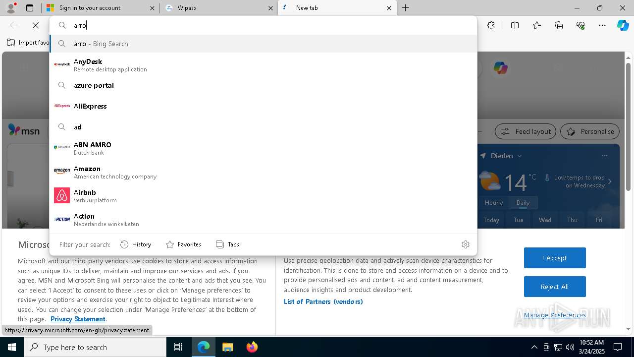Screen dimensions: 634x357
Task: Open Microsoft Edge from the taskbar
Action: point(204,347)
